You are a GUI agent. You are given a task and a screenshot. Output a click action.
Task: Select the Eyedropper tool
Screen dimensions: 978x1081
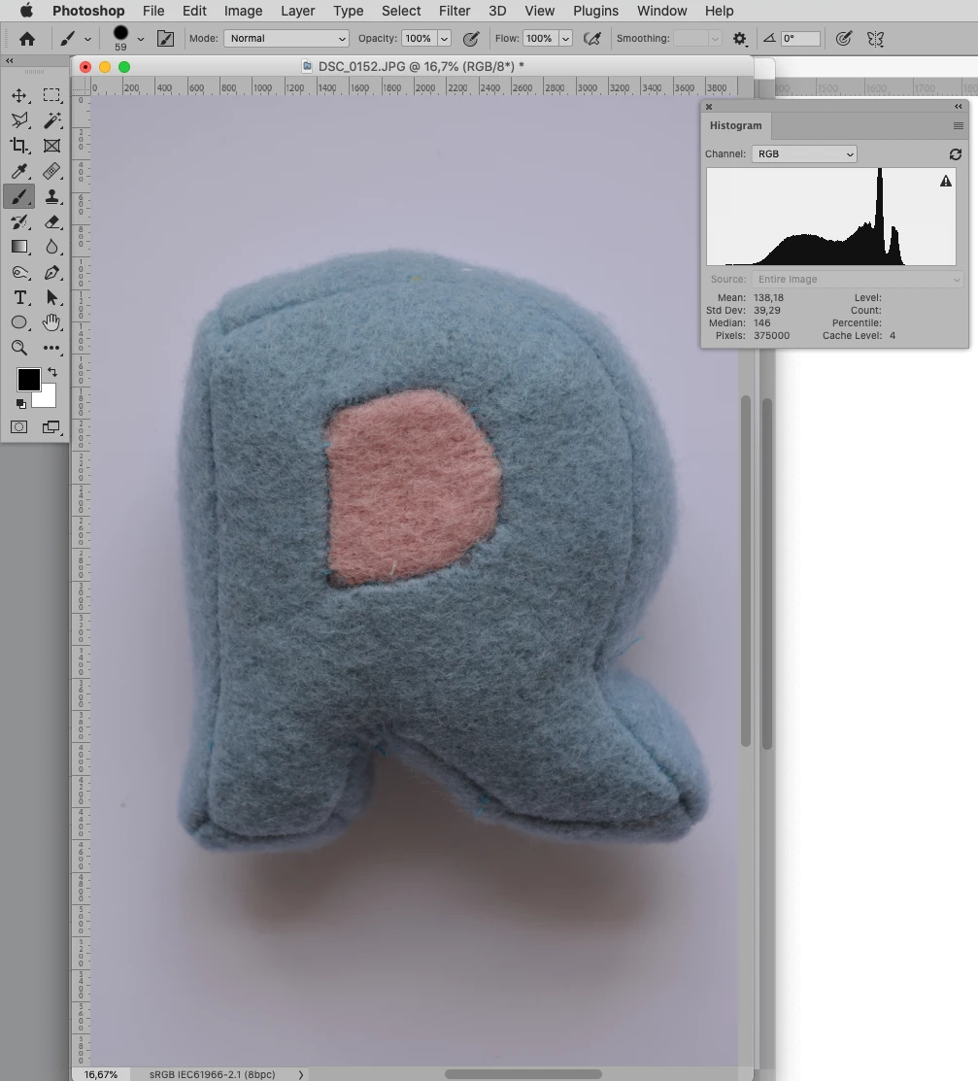click(x=19, y=171)
